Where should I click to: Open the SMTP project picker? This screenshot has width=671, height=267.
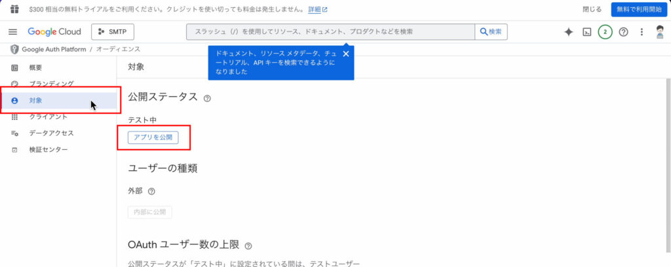(x=113, y=31)
